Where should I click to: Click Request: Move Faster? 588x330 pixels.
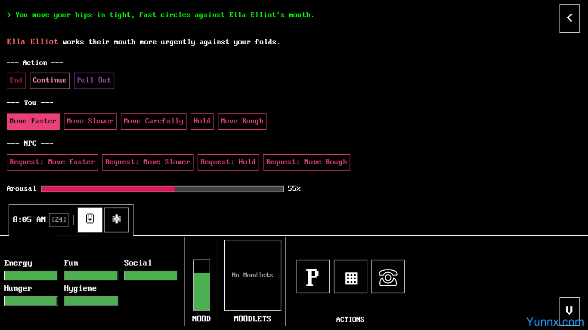[53, 162]
